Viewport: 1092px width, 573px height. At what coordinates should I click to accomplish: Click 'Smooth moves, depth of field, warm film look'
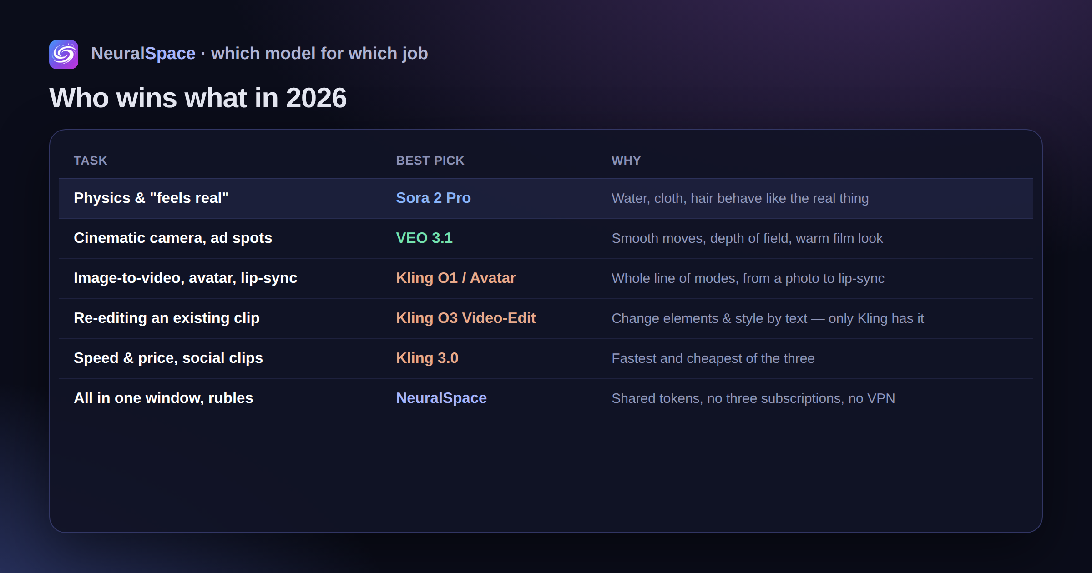point(747,238)
